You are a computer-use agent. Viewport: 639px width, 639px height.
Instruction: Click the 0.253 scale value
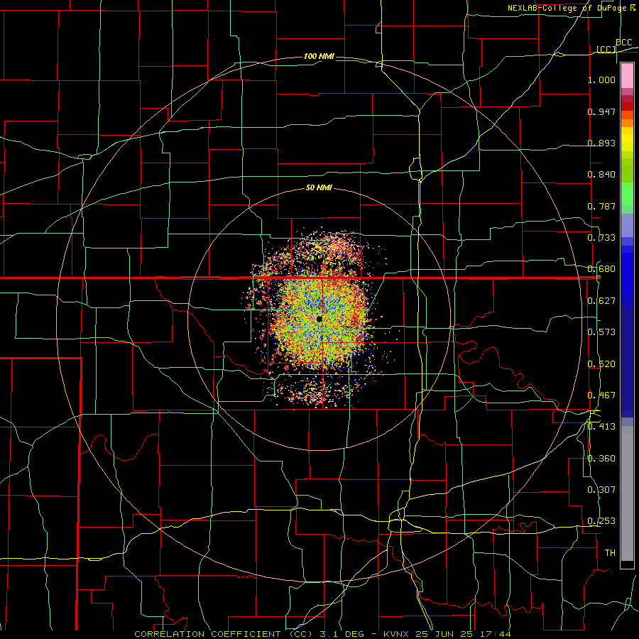click(601, 521)
